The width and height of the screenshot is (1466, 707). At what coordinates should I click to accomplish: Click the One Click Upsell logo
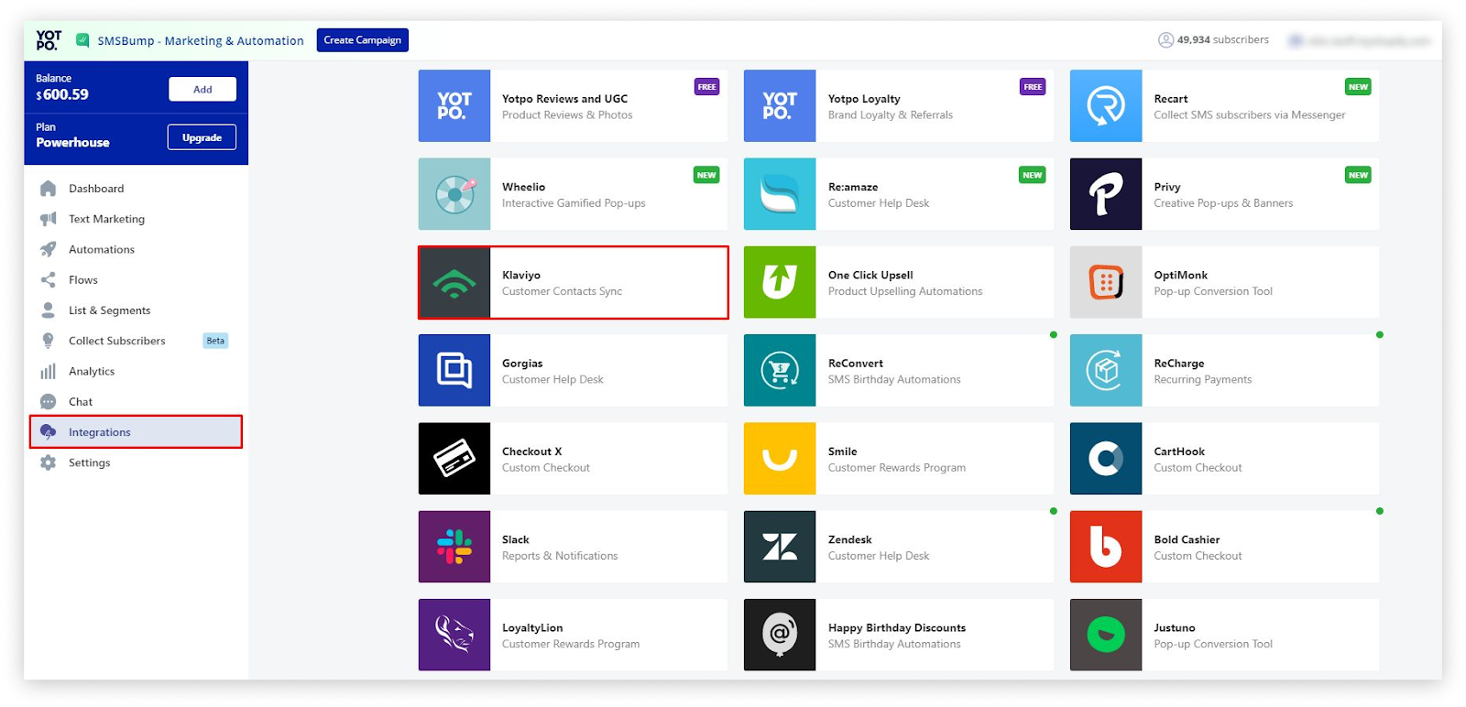[780, 282]
